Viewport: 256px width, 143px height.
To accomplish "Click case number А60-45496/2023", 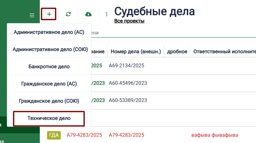I will [x=128, y=83].
